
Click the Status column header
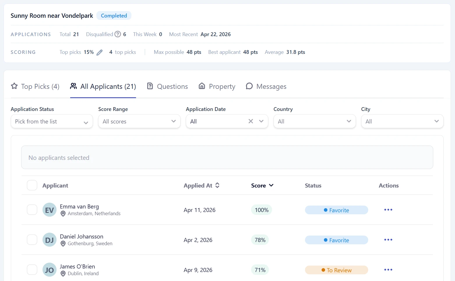(313, 185)
